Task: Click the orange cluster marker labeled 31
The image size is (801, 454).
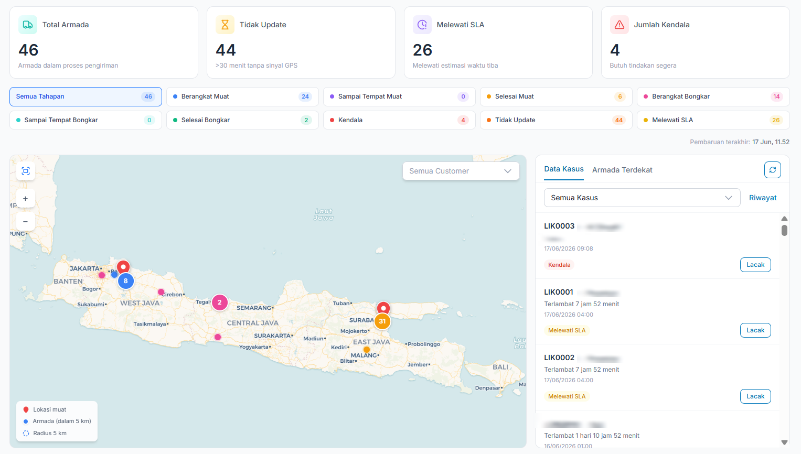Action: [x=382, y=321]
